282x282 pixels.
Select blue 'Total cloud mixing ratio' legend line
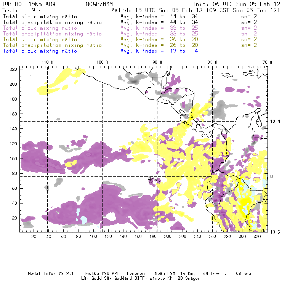click(40, 51)
